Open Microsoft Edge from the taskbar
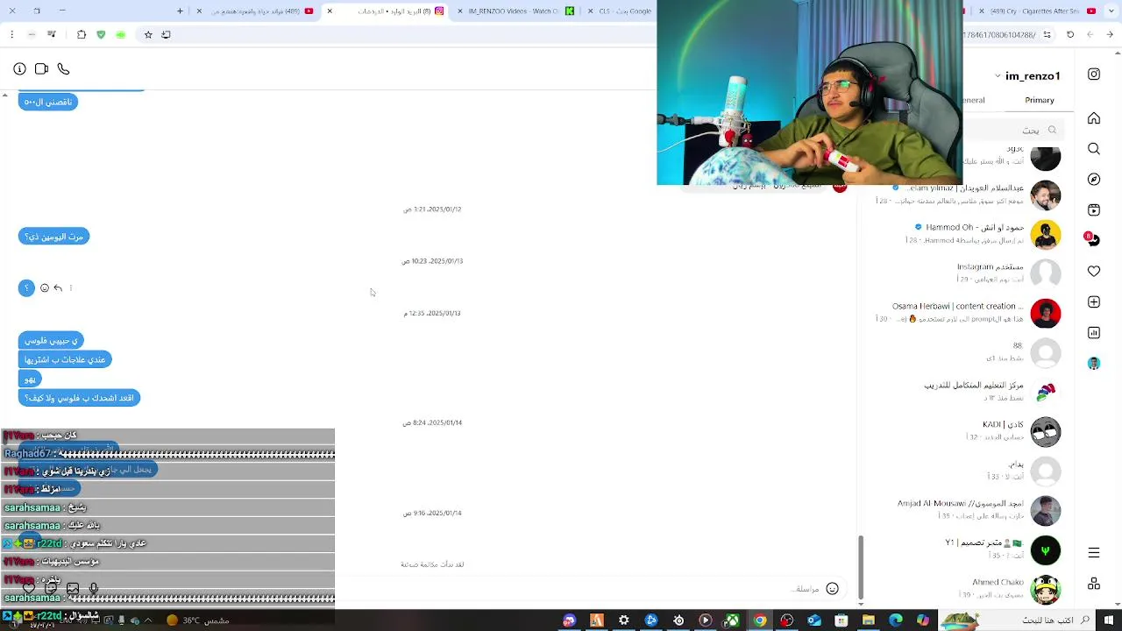This screenshot has height=631, width=1122. point(896,620)
